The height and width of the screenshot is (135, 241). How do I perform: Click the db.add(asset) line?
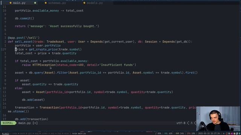[33, 100]
